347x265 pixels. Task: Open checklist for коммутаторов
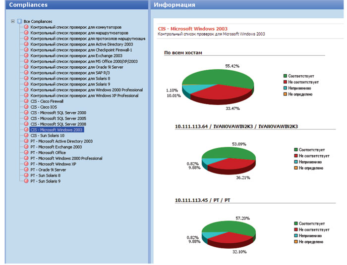[x=76, y=27]
